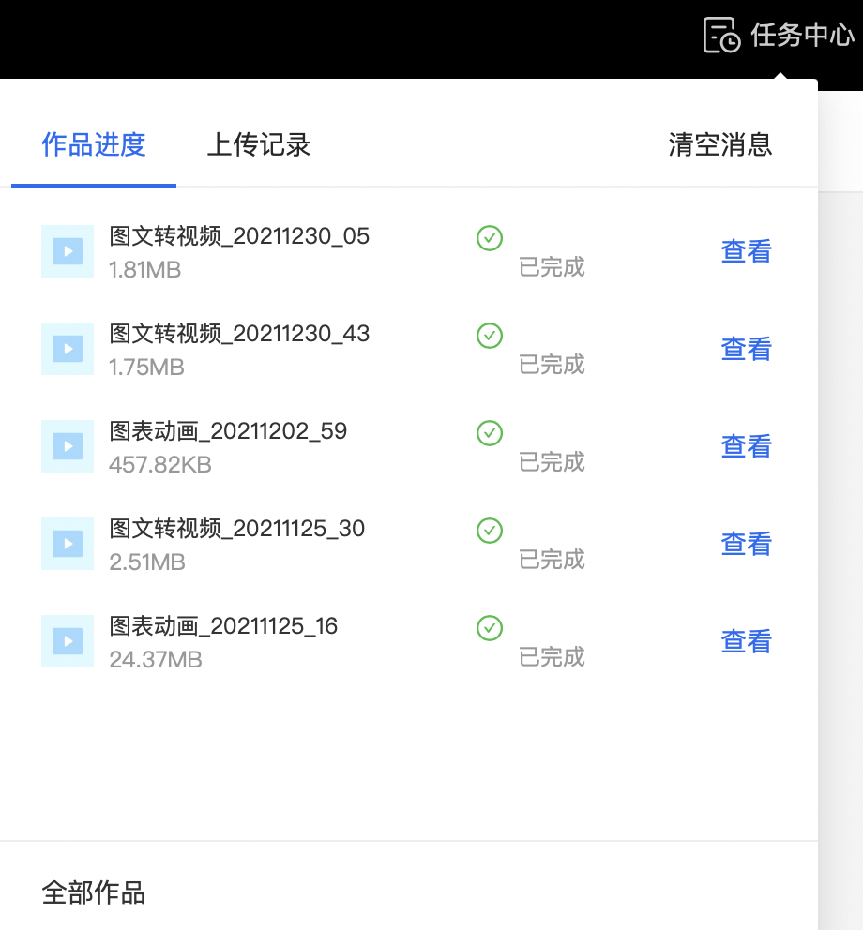Click the 1.75MB file size text
The width and height of the screenshot is (863, 930).
146,367
